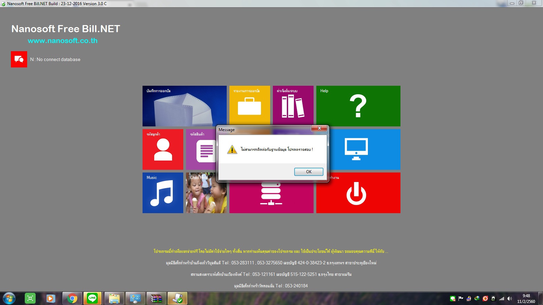
Task: Open the blue bill recording tile with paper
Action: [185, 106]
